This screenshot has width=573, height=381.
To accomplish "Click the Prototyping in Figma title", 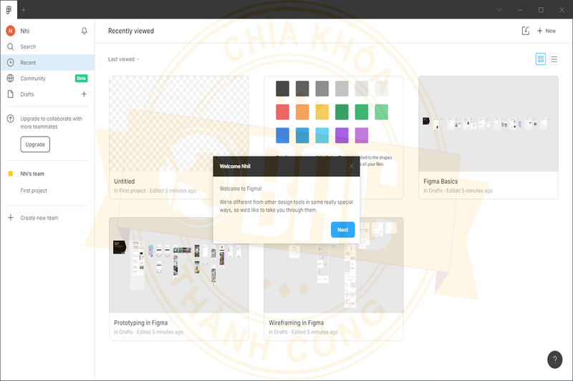I will pyautogui.click(x=140, y=322).
